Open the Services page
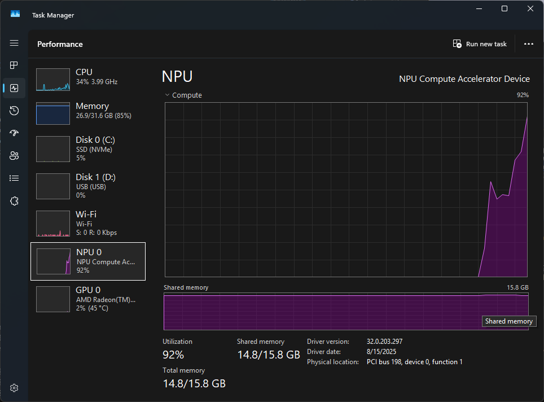 pos(14,201)
